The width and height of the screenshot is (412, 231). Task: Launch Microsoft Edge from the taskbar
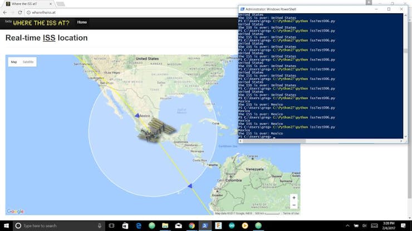(x=139, y=225)
